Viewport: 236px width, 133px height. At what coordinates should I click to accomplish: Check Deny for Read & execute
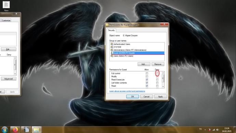coord(157,80)
